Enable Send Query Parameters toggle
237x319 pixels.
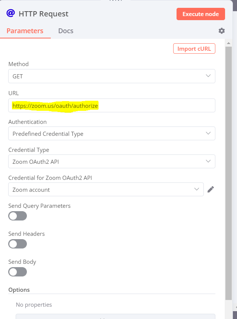18,216
